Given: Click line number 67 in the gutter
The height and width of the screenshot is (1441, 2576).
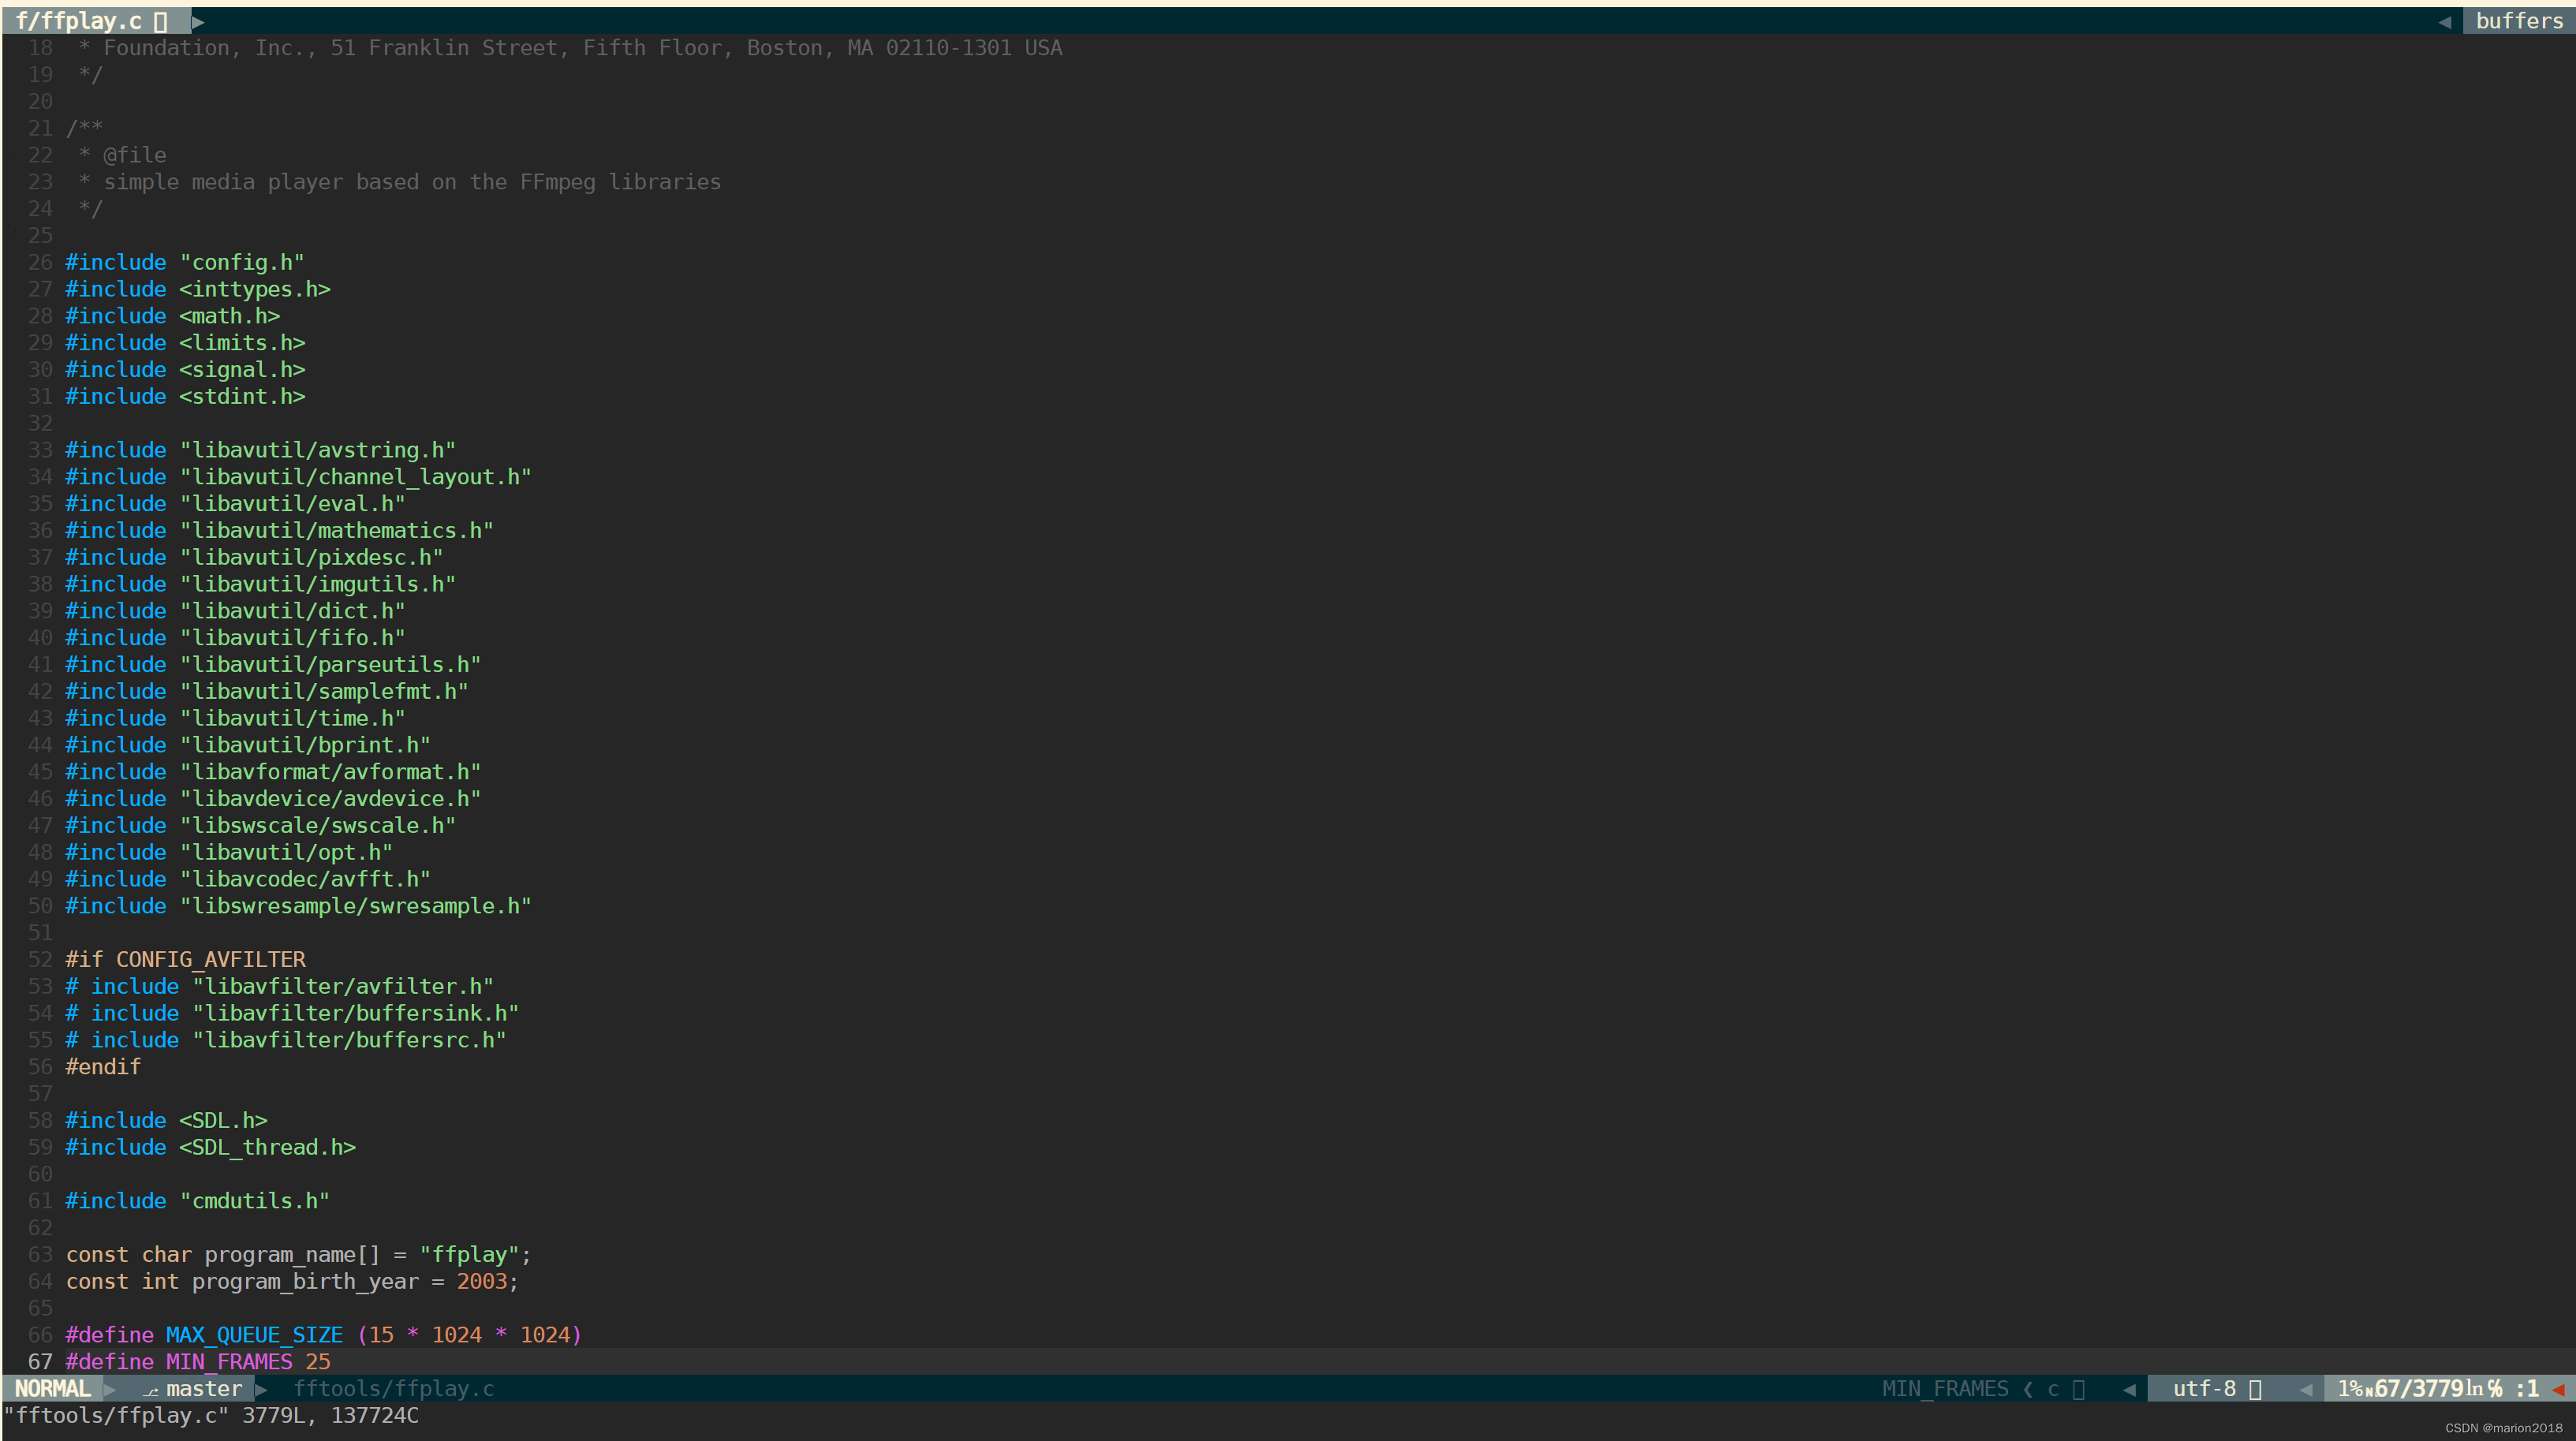Looking at the screenshot, I should click(x=40, y=1362).
